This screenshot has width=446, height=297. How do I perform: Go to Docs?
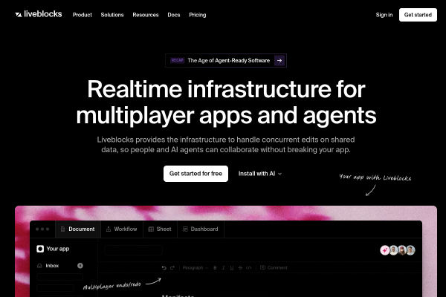coord(174,15)
